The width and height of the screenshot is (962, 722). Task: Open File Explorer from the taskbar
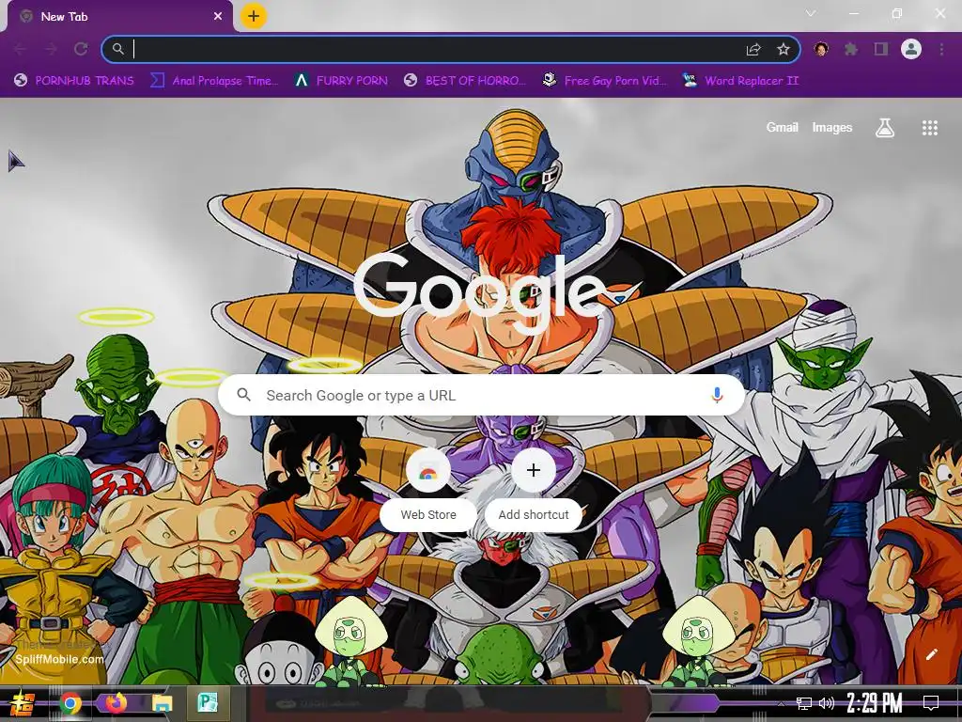[163, 703]
